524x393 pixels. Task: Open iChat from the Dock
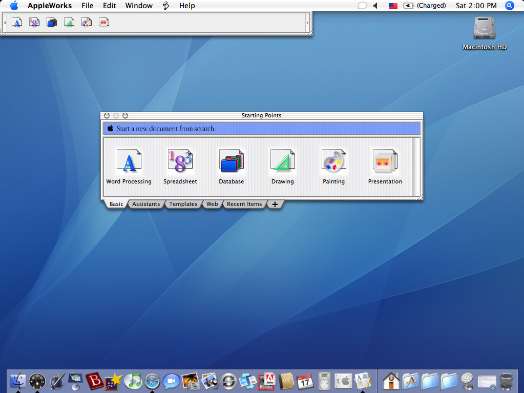[171, 381]
